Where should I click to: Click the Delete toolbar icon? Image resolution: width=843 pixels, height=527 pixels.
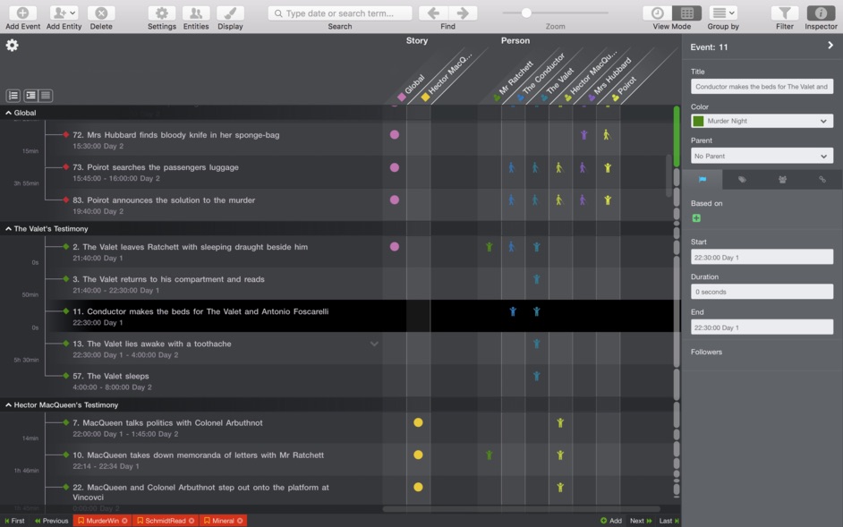(x=100, y=14)
